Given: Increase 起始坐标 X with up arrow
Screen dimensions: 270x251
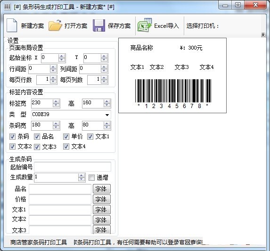Looking at the screenshot, I should point(62,56).
